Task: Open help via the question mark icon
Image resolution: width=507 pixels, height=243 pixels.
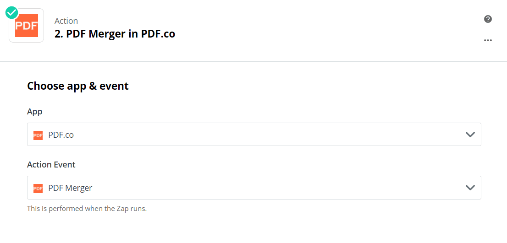Action: tap(488, 19)
